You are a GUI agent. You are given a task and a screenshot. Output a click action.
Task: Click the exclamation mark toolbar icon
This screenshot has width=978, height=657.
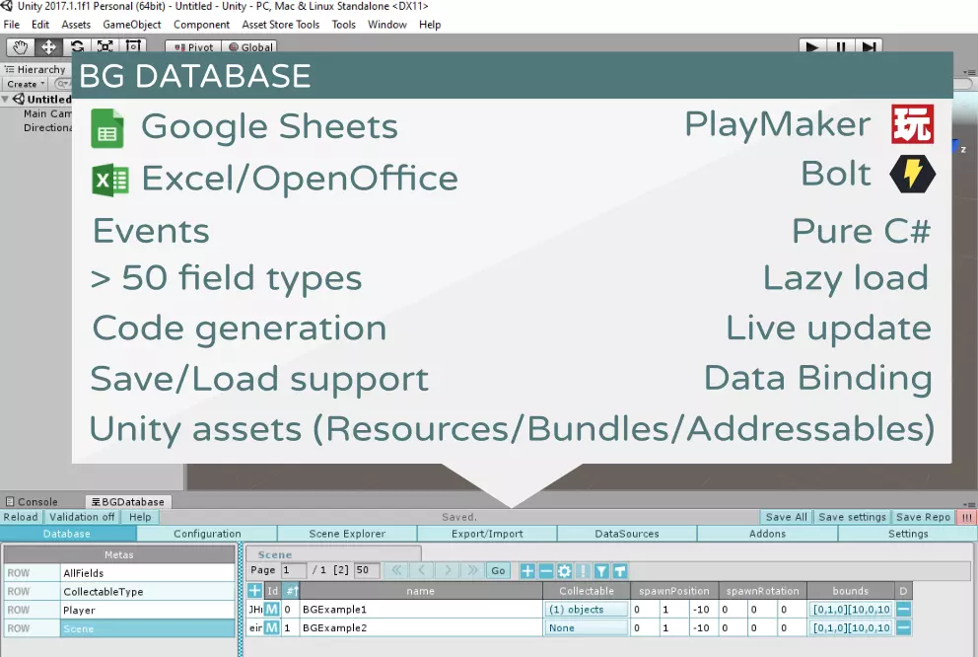tap(583, 571)
